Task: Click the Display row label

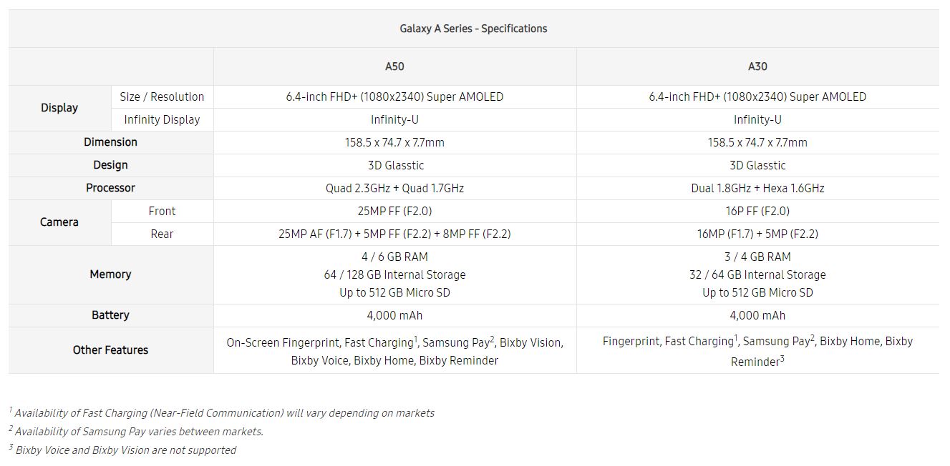Action: coord(59,108)
